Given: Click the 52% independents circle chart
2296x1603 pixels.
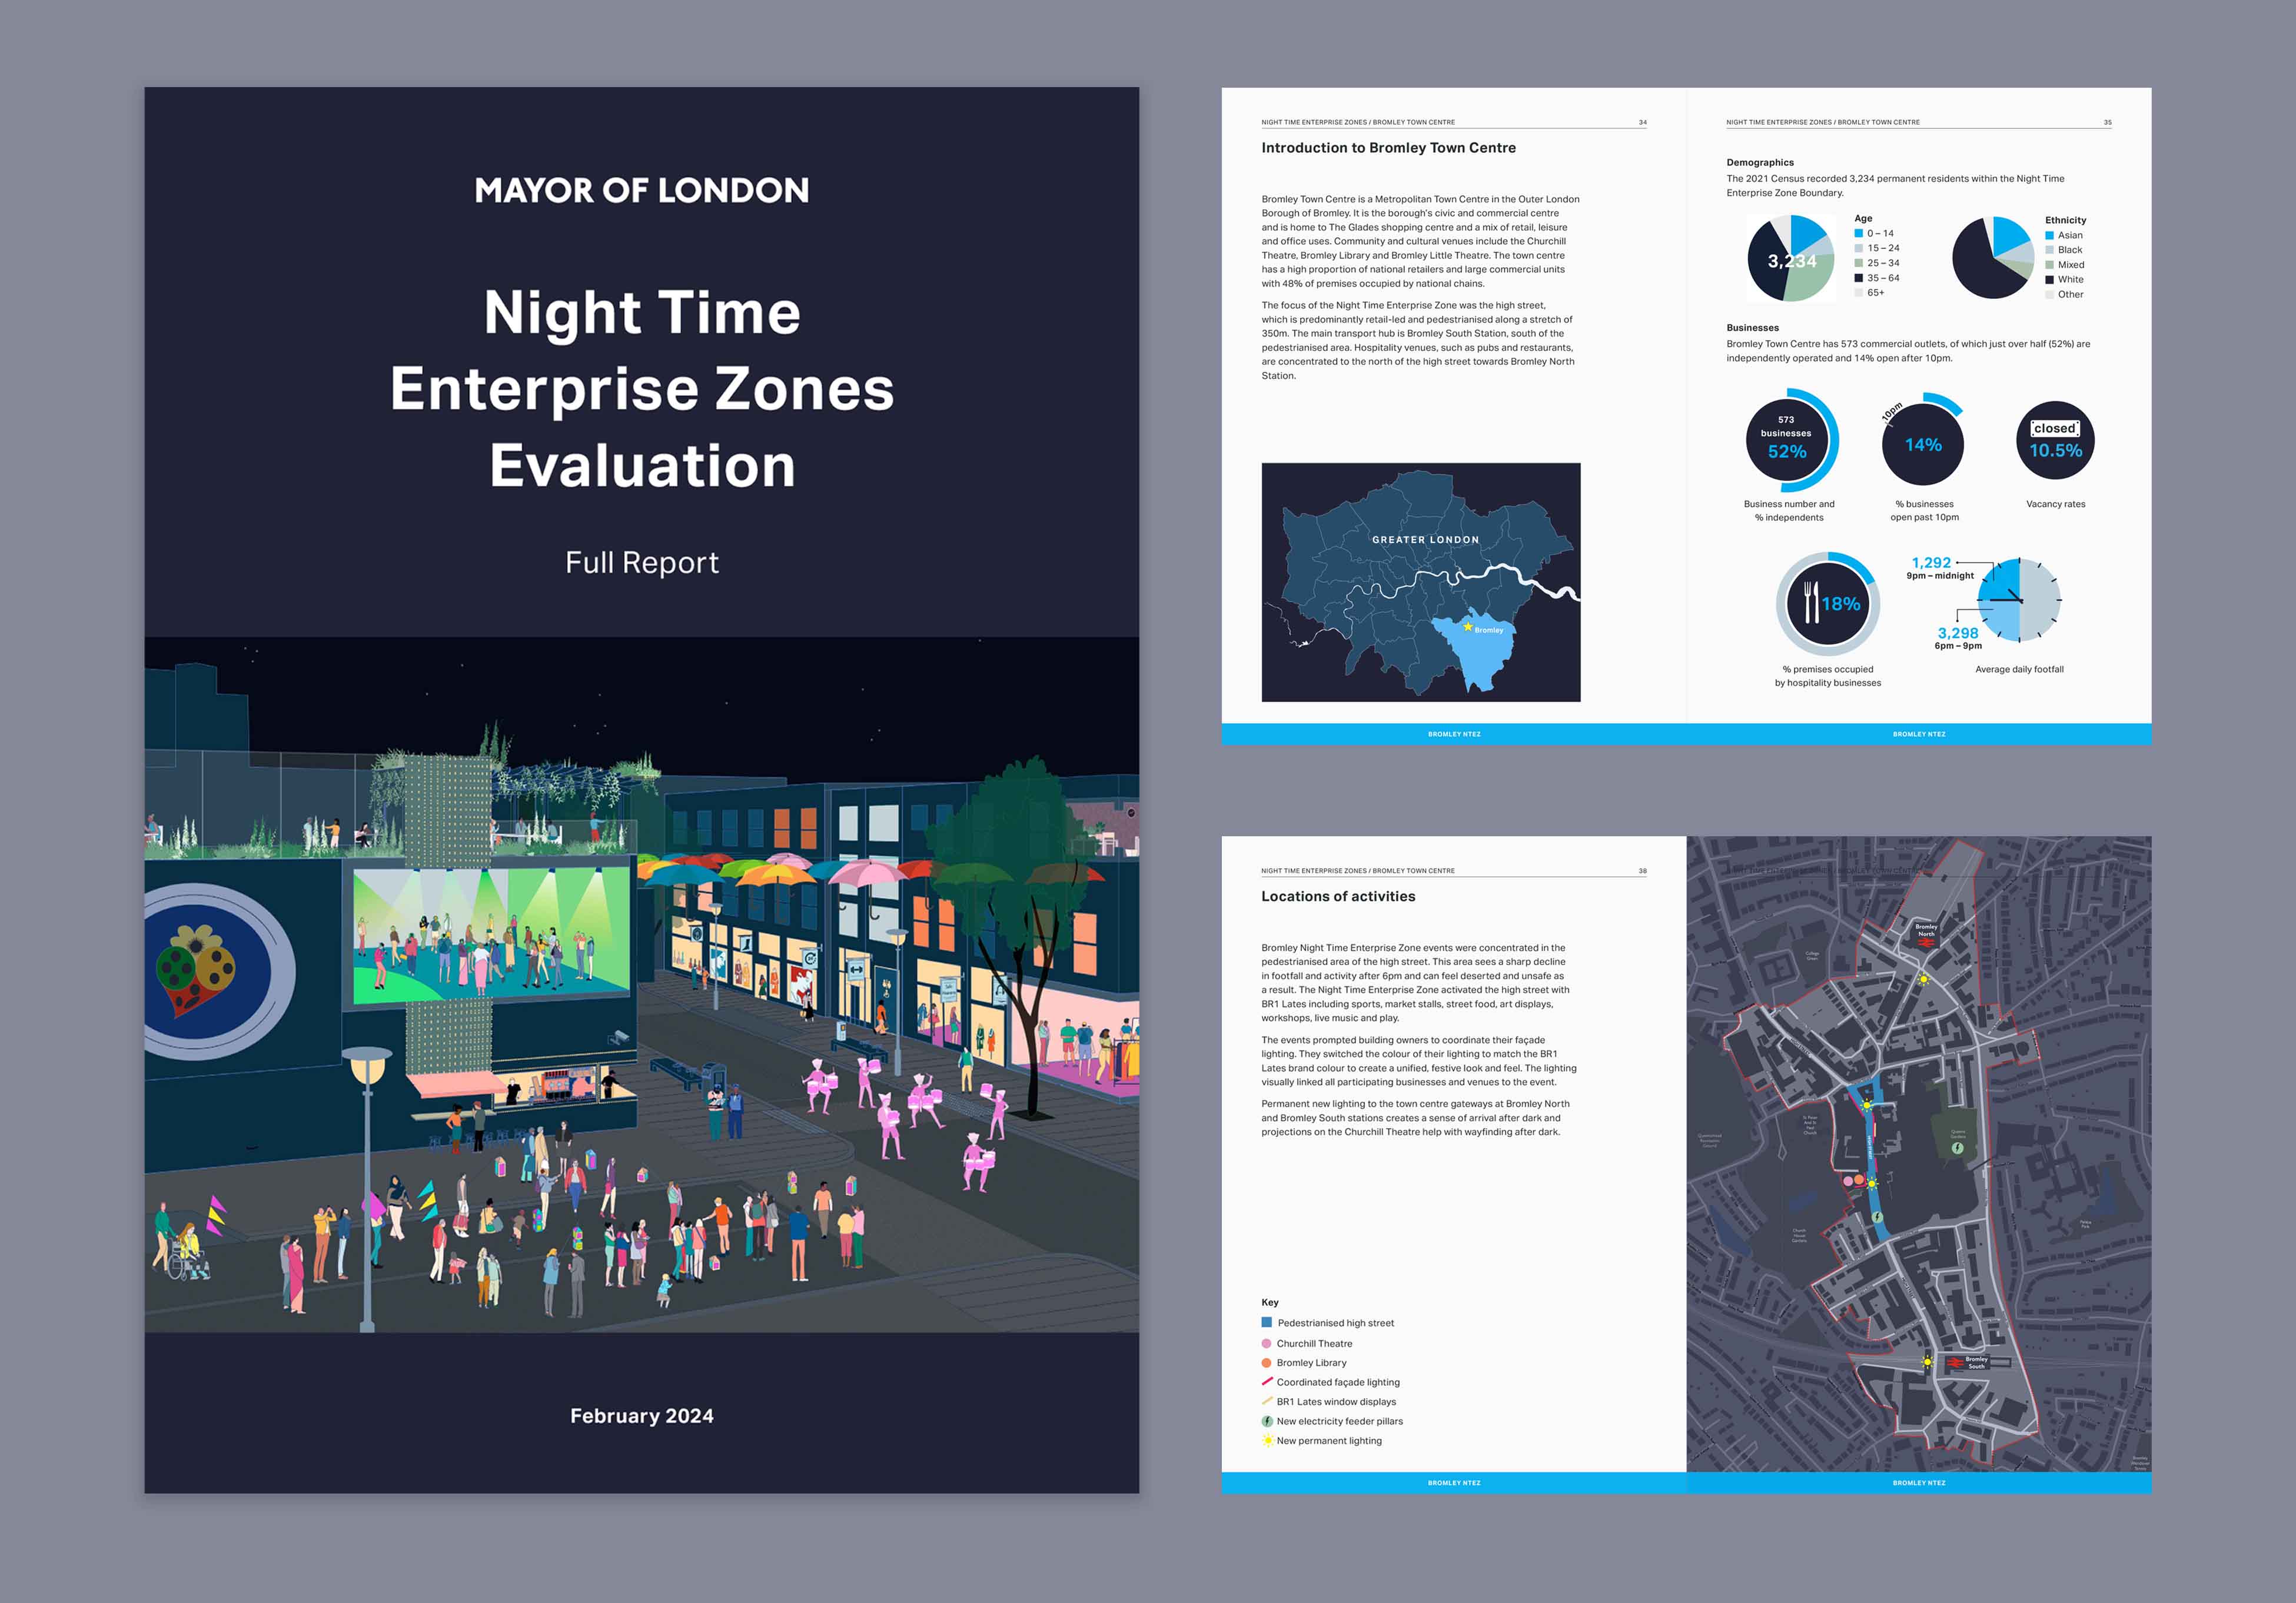Looking at the screenshot, I should (x=1788, y=440).
